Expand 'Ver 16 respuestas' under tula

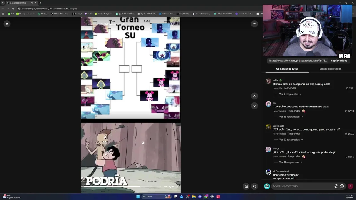(291, 117)
